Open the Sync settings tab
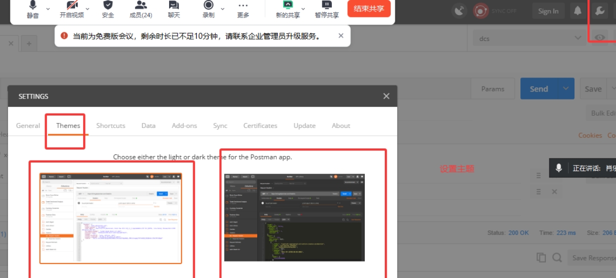The height and width of the screenshot is (278, 616). [220, 125]
